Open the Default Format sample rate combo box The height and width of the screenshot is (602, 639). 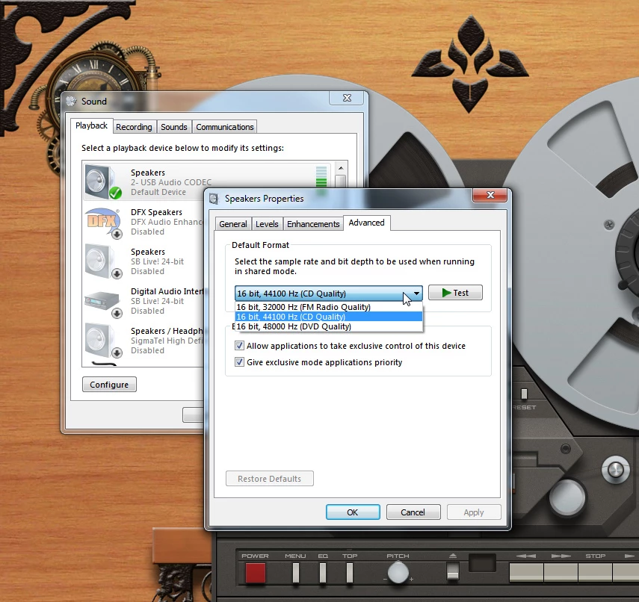click(x=328, y=294)
